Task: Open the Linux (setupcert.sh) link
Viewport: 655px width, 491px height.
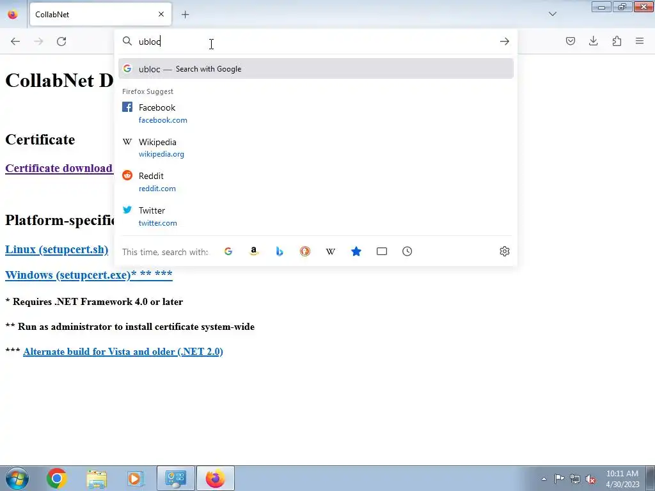Action: coord(57,249)
